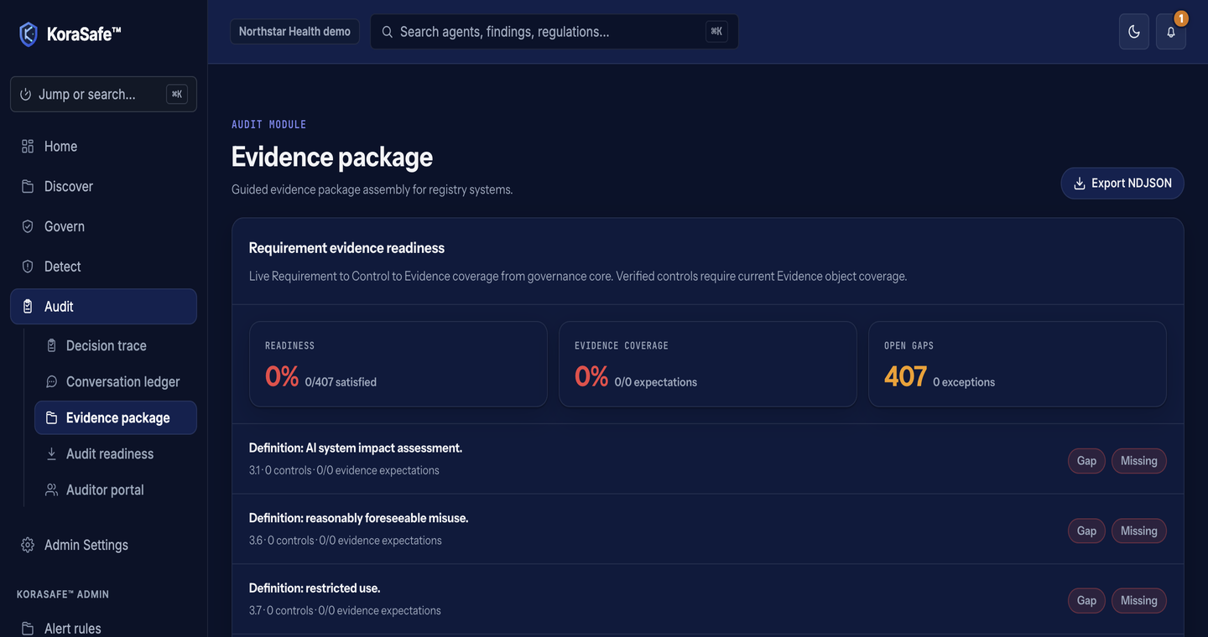Click the ⌘K shortcut hint in top search
The width and height of the screenshot is (1208, 637).
click(x=716, y=32)
